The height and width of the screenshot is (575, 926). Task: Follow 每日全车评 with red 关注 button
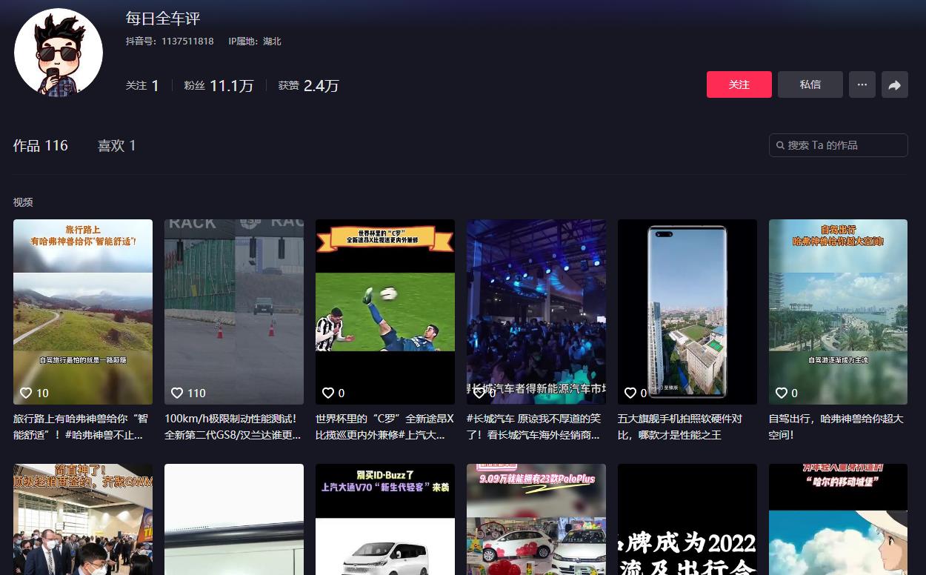[739, 84]
